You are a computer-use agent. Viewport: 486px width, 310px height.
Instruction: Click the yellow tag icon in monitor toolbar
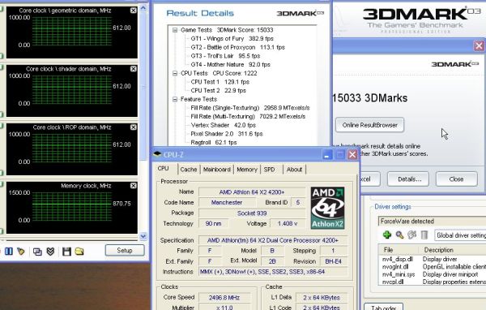(x=21, y=251)
